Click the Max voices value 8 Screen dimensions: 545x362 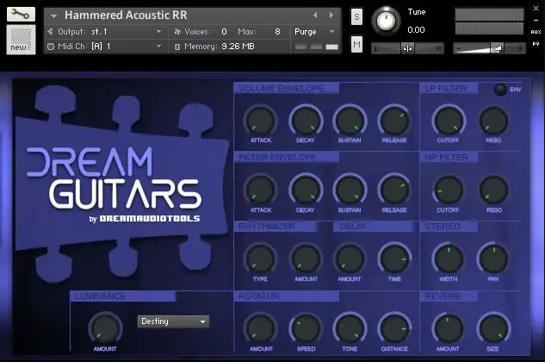(x=277, y=32)
